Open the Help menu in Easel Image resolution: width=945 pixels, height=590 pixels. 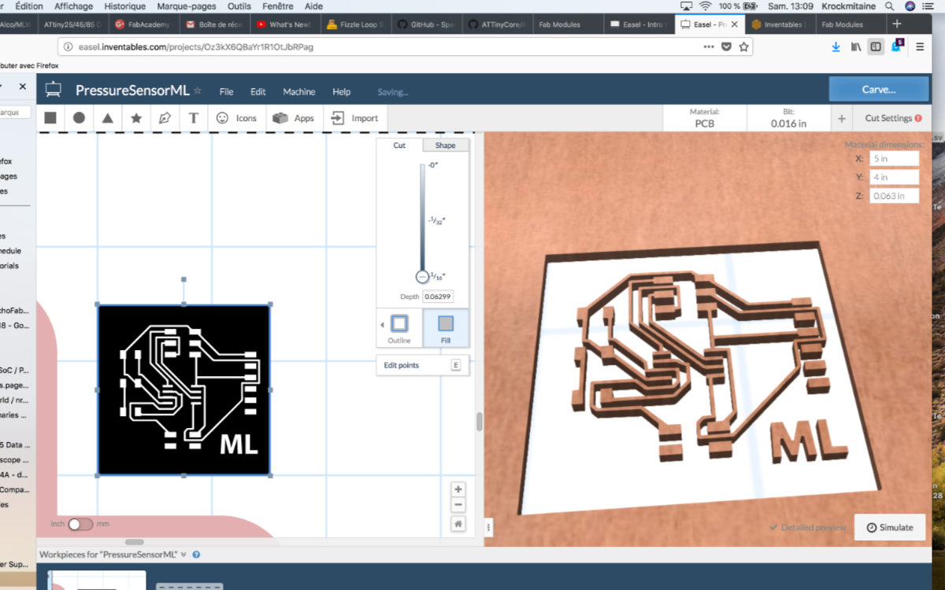point(341,92)
